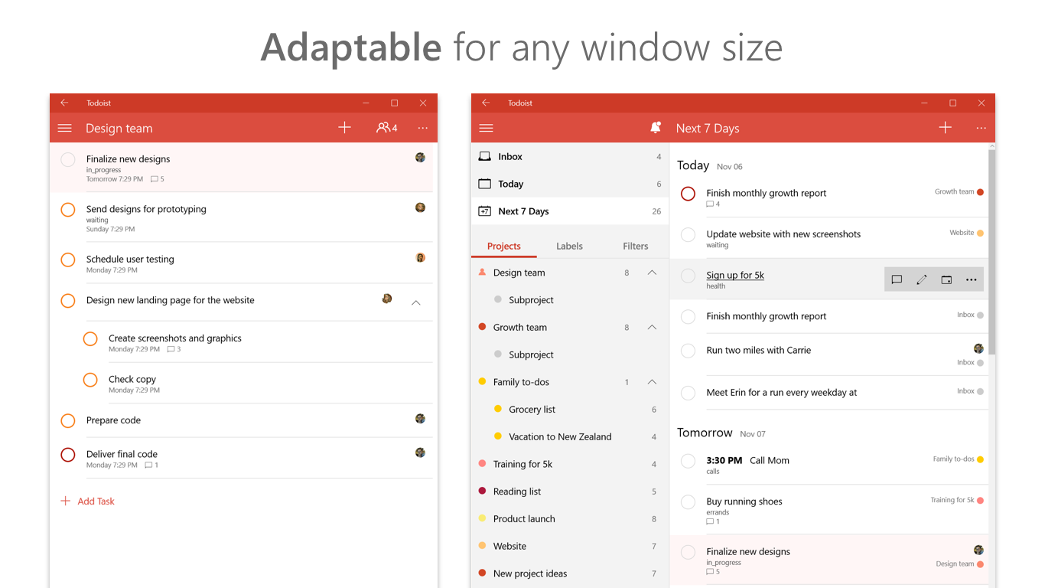Screen dimensions: 1045x588
Task: Click the Today calendar icon
Action: point(484,184)
